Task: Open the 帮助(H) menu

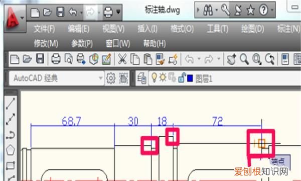Action: tap(155, 43)
